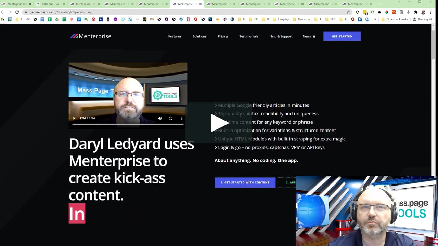The height and width of the screenshot is (246, 438).
Task: Click the Chrome profile avatar
Action: 423,12
